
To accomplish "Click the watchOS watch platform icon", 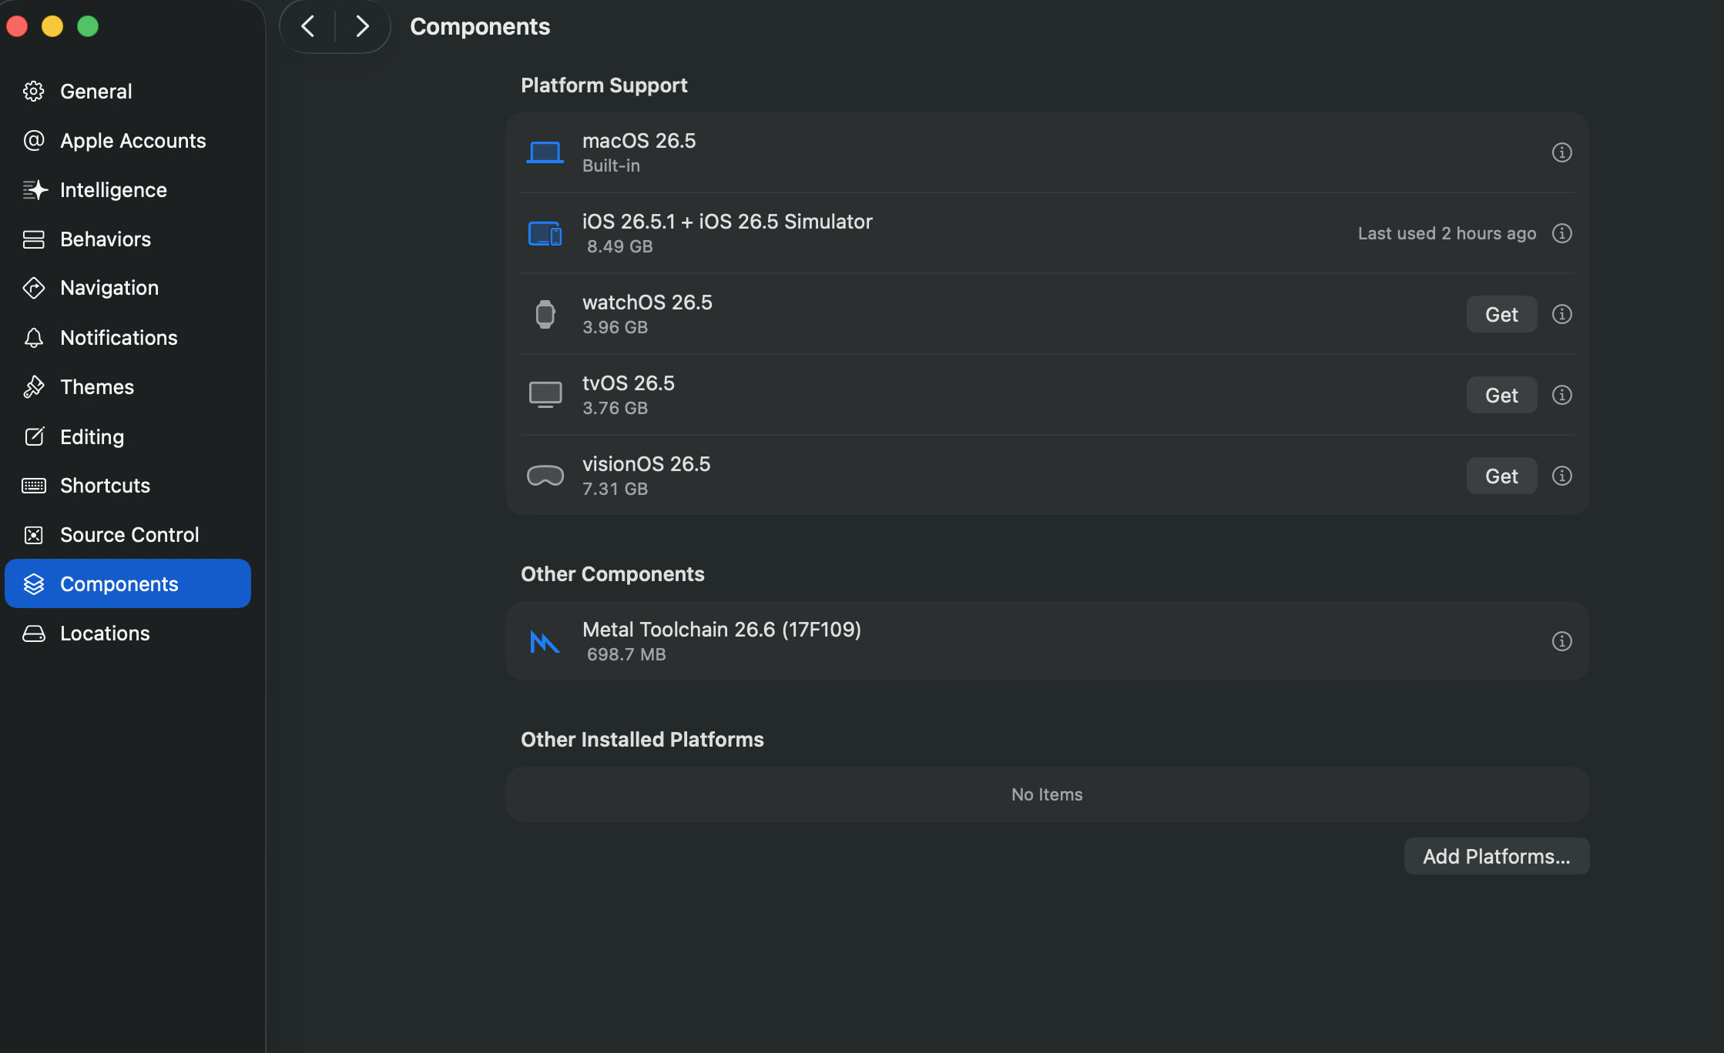I will pyautogui.click(x=545, y=314).
